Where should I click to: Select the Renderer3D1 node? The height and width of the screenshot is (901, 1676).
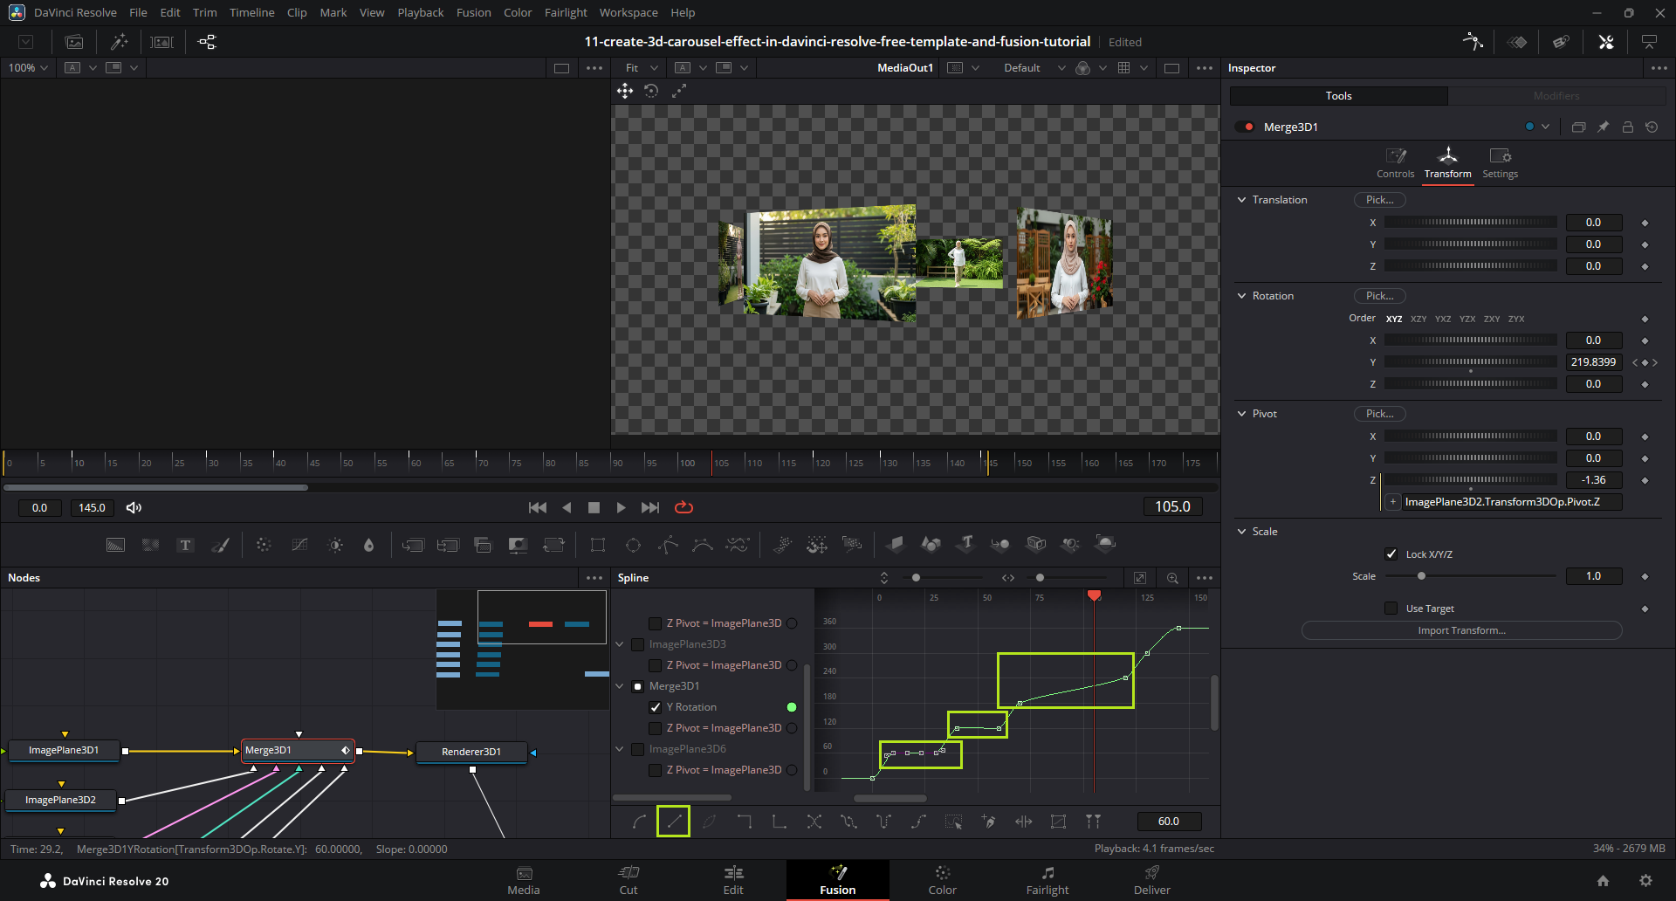coord(471,752)
